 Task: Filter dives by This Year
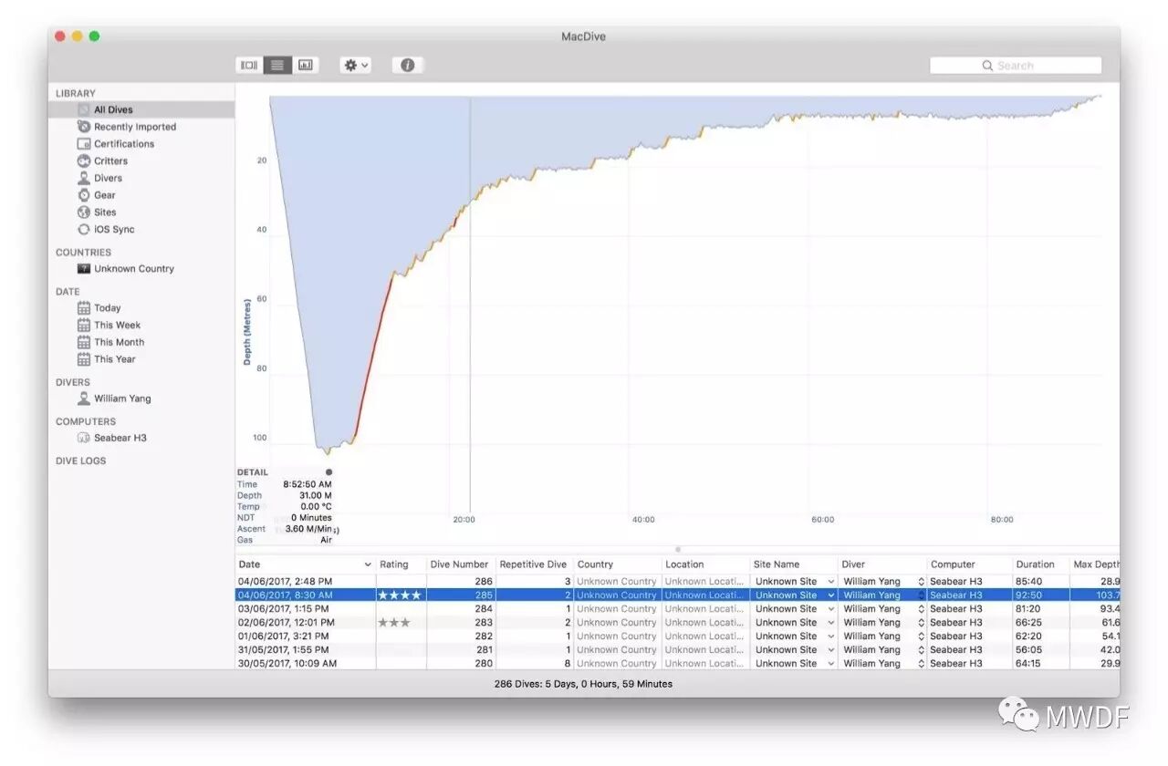115,359
